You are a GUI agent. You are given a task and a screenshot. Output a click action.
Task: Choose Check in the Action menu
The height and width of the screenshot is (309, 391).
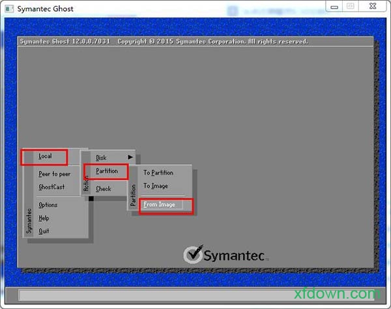pos(104,189)
